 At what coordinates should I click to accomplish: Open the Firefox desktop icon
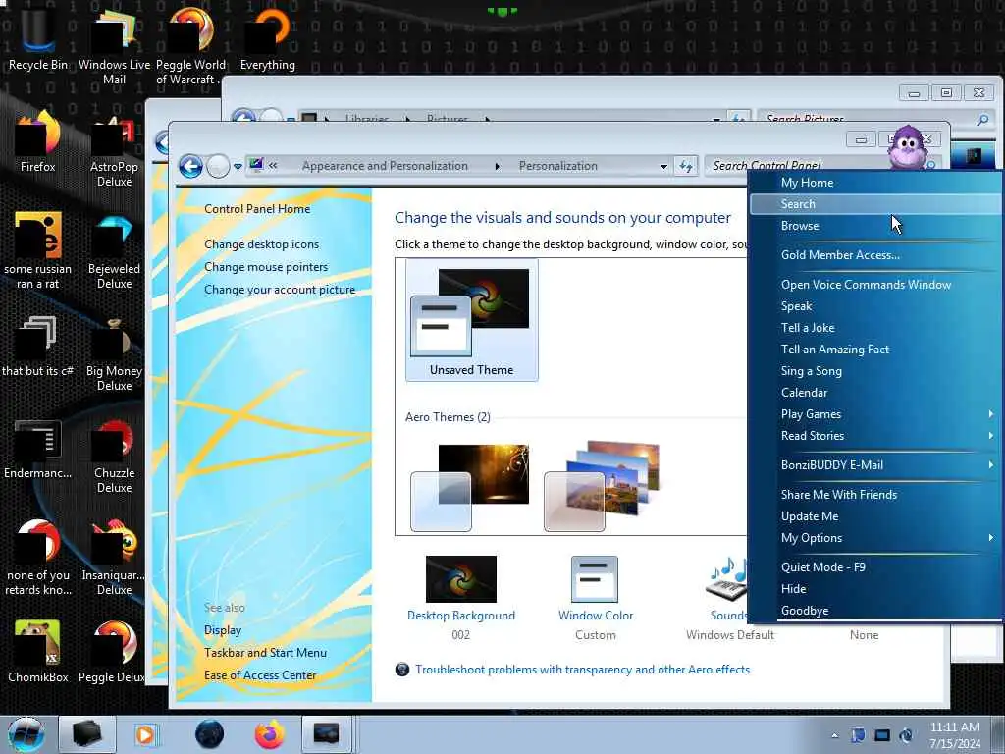[38, 141]
